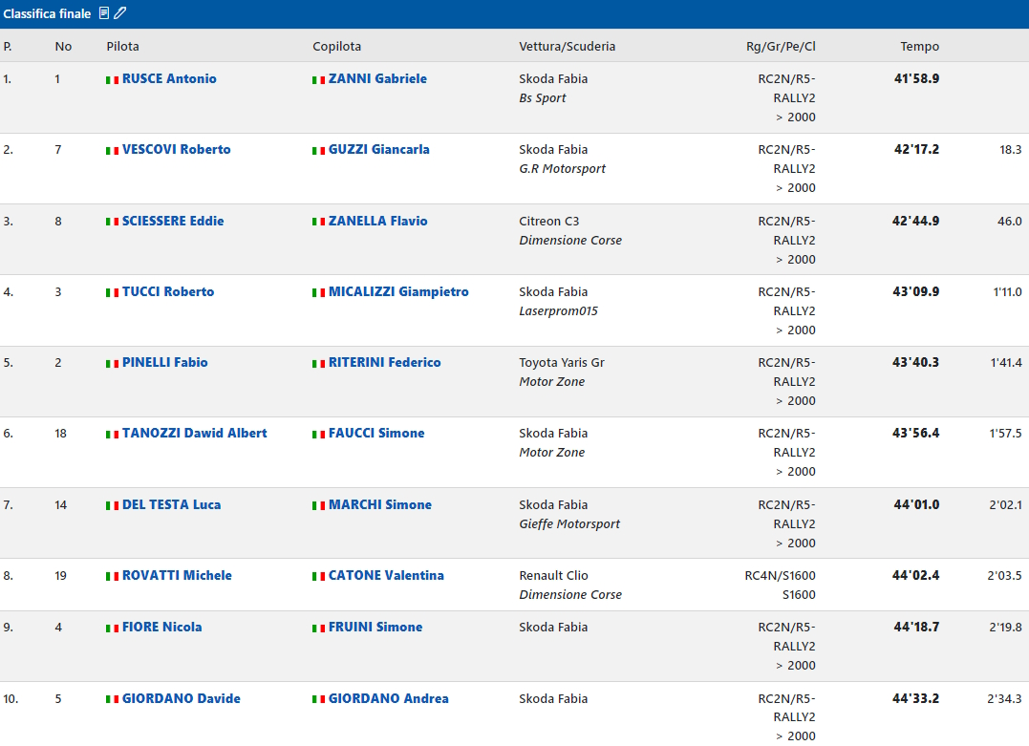Open driver VESCOVI Roberto's page
Screen dimensions: 1029x746
coord(176,149)
